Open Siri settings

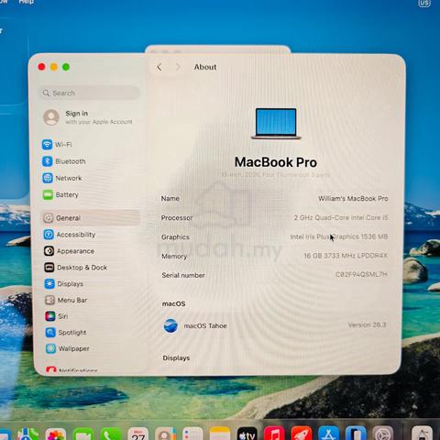pos(57,316)
